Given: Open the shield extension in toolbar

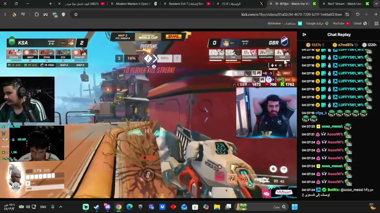Looking at the screenshot, I should point(63,14).
